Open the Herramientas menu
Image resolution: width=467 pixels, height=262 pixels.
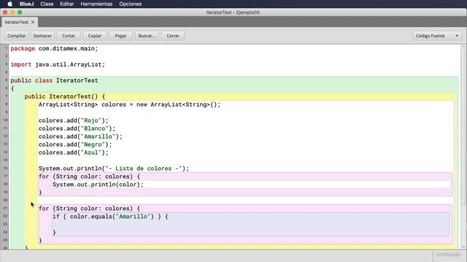(x=96, y=4)
